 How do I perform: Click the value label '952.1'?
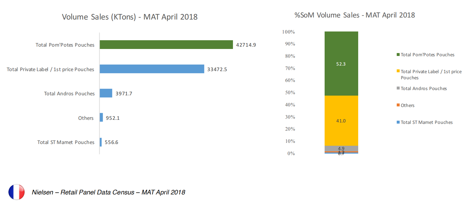(113, 118)
